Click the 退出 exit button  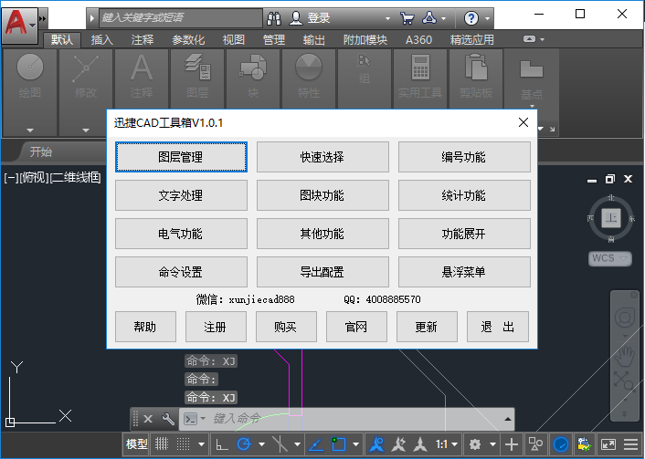pos(497,327)
